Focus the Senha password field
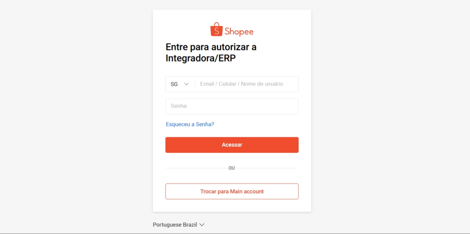This screenshot has width=470, height=234. click(x=232, y=106)
